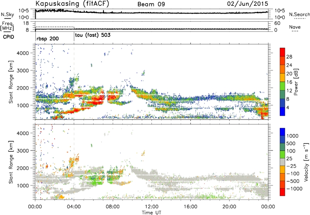Click the 'N.Sky' legend label
This screenshot has height=215, width=310.
[x=7, y=14]
